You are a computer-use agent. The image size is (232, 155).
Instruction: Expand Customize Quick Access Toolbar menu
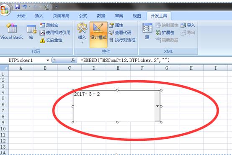pos(56,7)
